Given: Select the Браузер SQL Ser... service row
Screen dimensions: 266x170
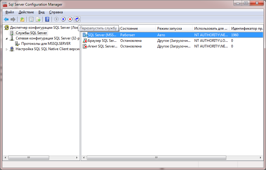Looking at the screenshot, I should coord(173,41).
